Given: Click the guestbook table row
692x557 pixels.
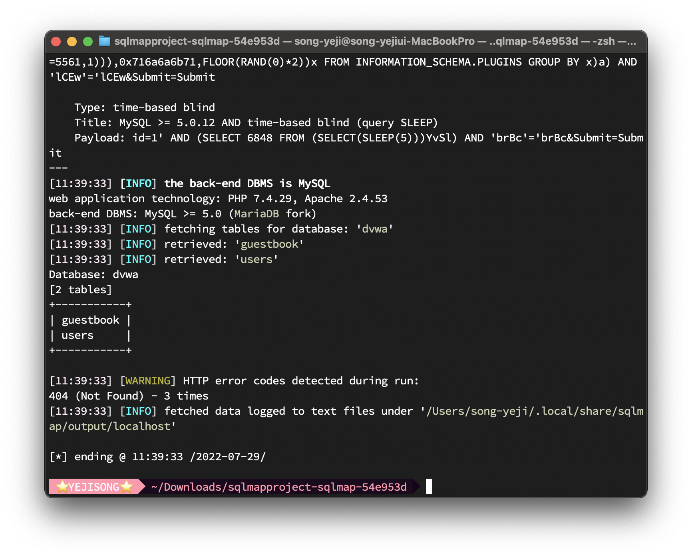Looking at the screenshot, I should coord(90,320).
